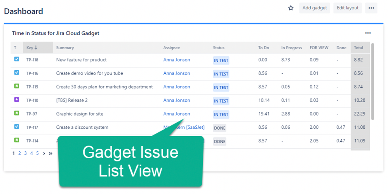This screenshot has width=388, height=194.
Task: Open assignee Anna Jonson on TP-116
Action: click(x=177, y=73)
